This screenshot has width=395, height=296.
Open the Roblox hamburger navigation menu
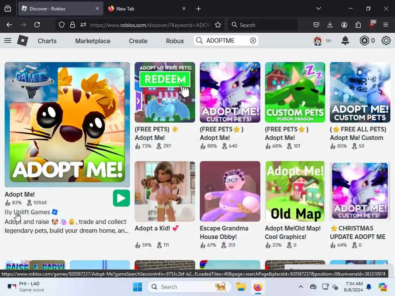[x=8, y=40]
